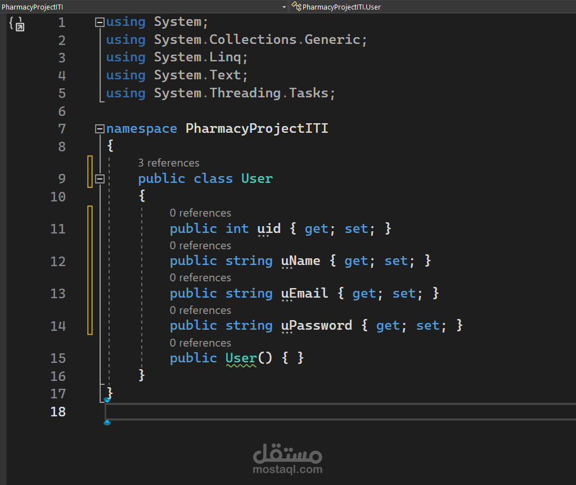Click the User constructor name on line 15
This screenshot has height=485, width=576.
coord(241,358)
